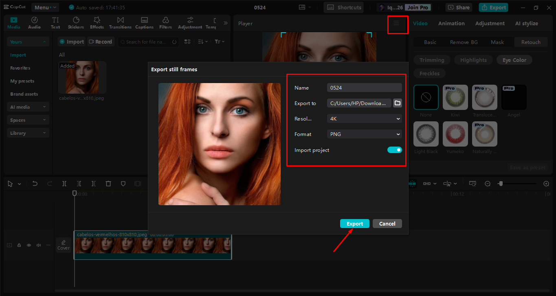The height and width of the screenshot is (296, 556).
Task: Select the cabelos-vermelhos thumbnail in media panel
Action: point(82,77)
